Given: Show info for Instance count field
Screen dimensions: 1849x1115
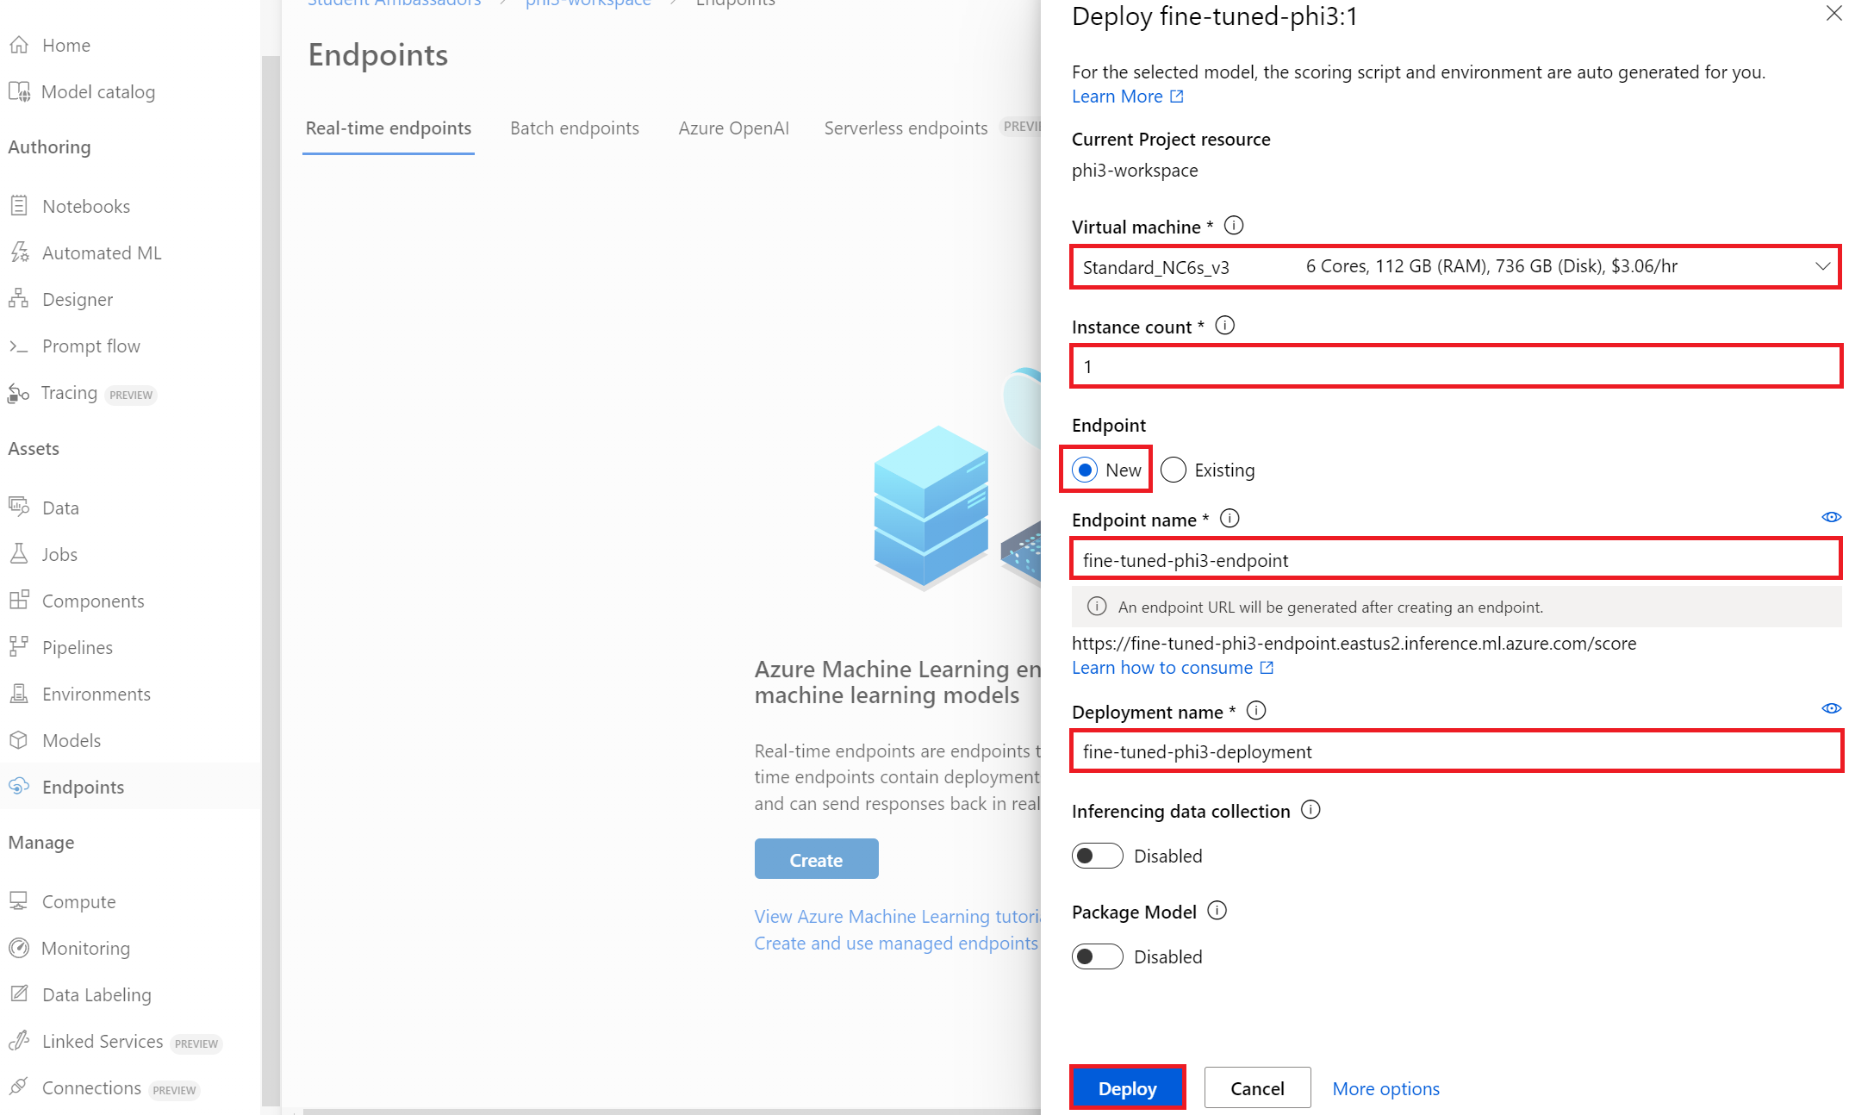Looking at the screenshot, I should tap(1224, 326).
